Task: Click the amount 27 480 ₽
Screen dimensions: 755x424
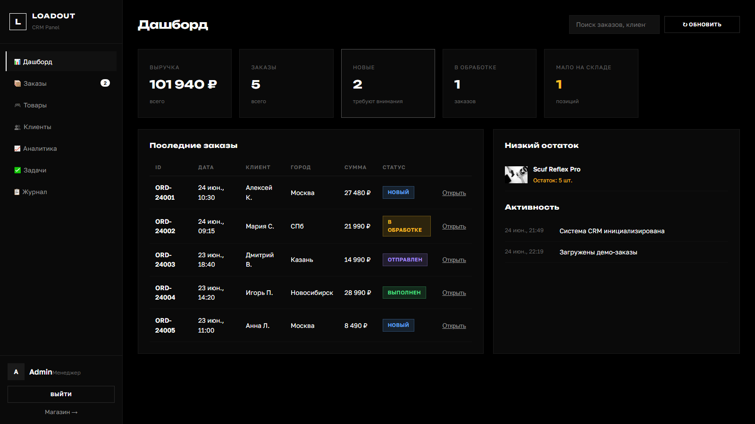Action: [x=358, y=193]
